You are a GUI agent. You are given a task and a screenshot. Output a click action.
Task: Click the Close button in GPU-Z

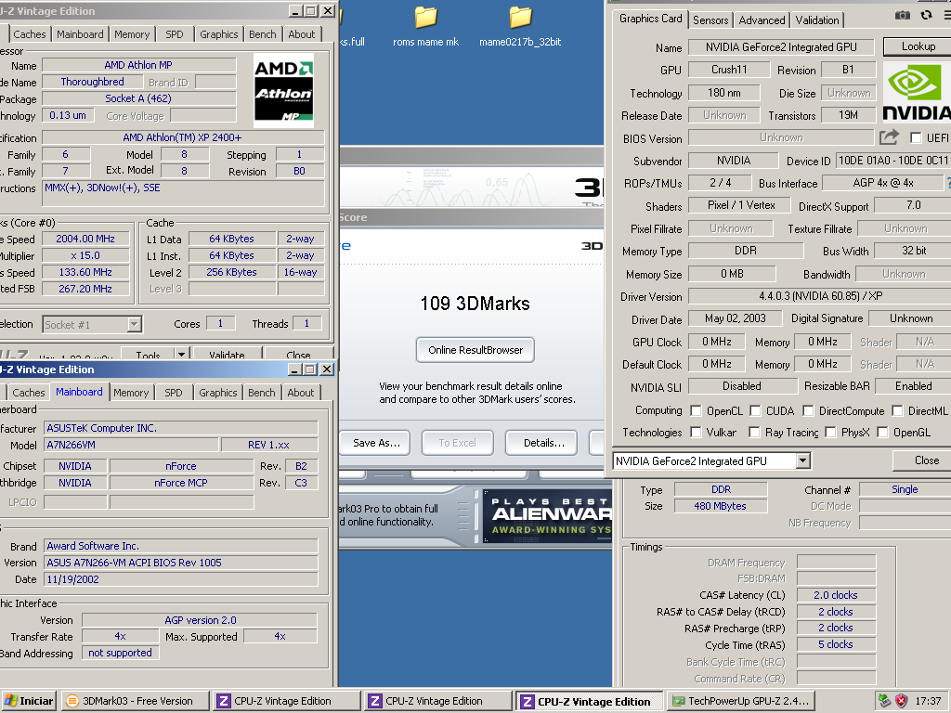[x=922, y=460]
